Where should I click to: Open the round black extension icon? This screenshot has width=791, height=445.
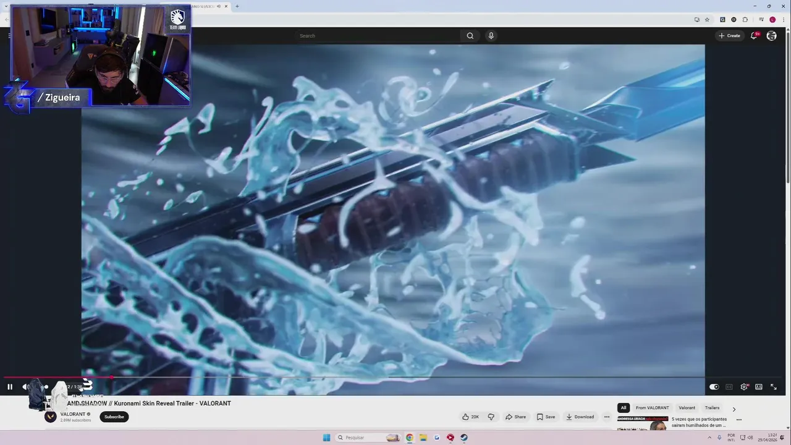coord(734,20)
